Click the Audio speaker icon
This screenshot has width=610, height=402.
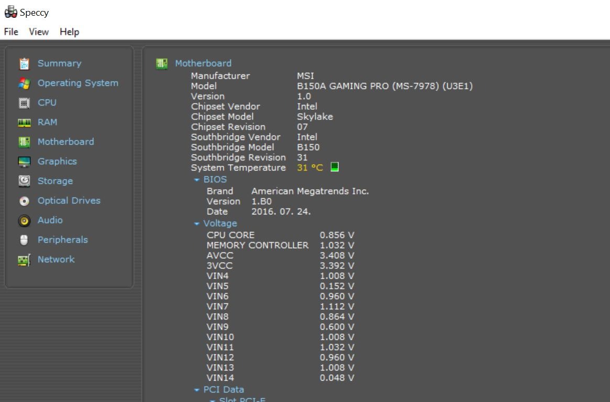(24, 221)
